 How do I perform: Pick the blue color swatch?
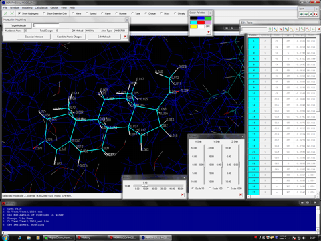[x=201, y=18]
